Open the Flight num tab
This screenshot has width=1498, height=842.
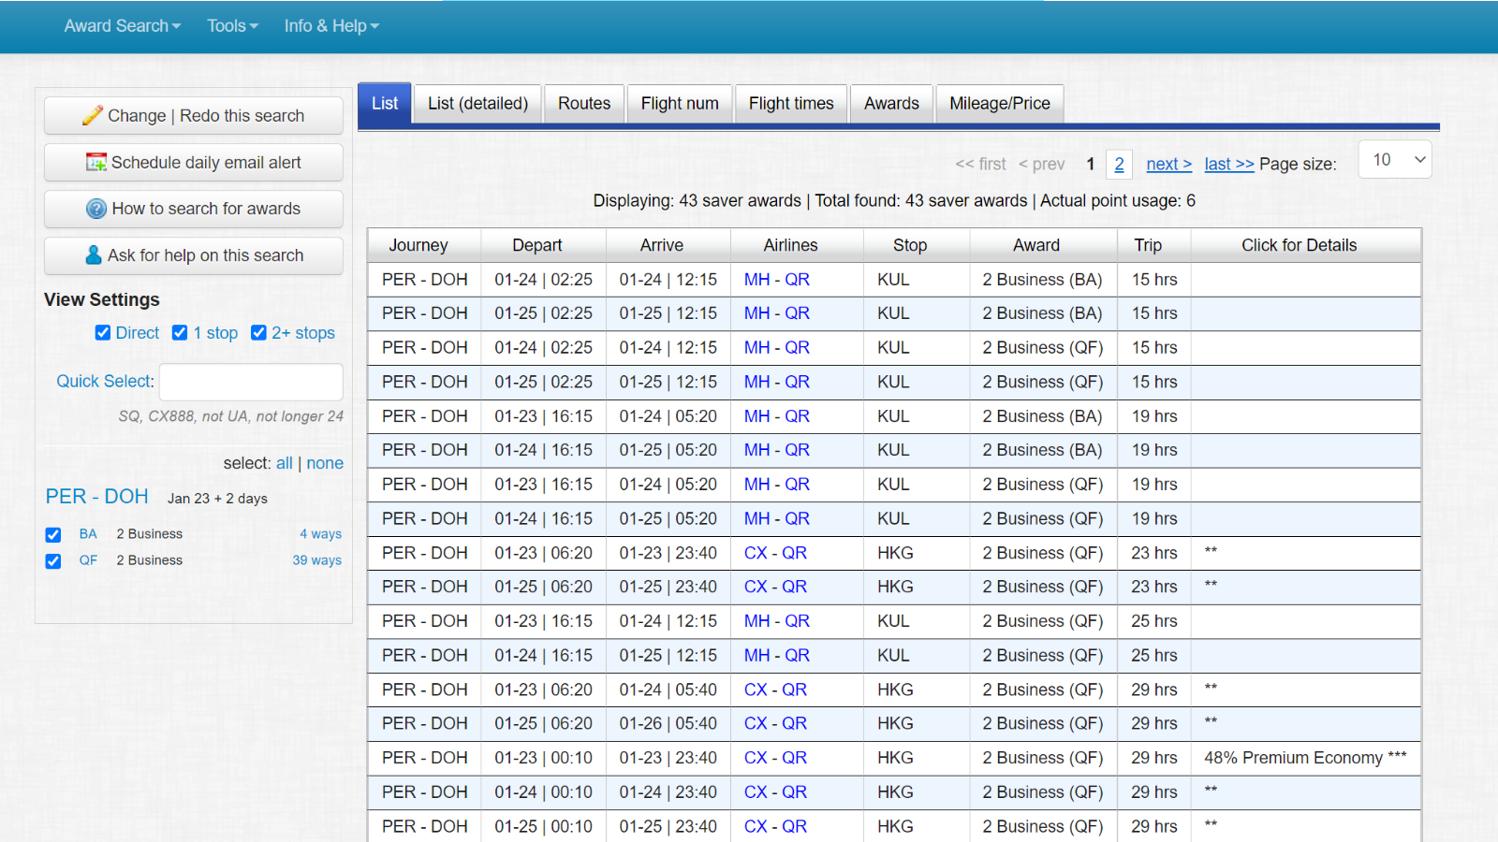(680, 104)
